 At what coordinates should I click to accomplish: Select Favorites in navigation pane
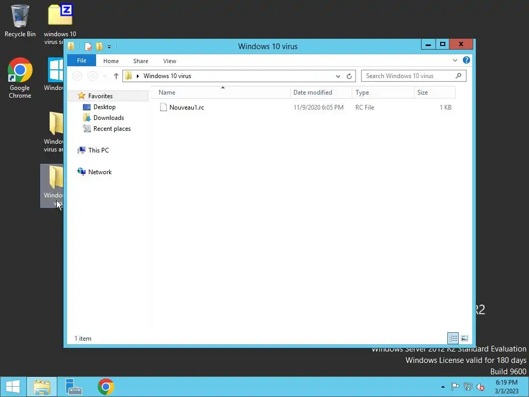(100, 96)
